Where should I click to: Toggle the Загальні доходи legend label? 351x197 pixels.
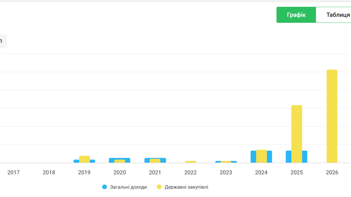pos(128,187)
